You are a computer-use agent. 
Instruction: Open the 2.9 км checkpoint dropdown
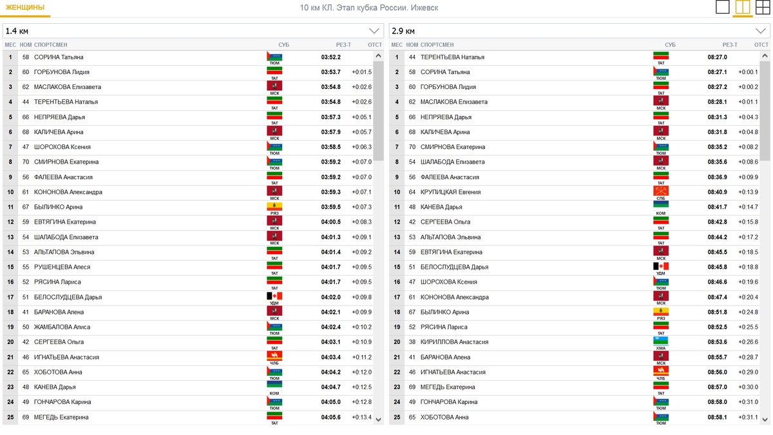tap(580, 31)
